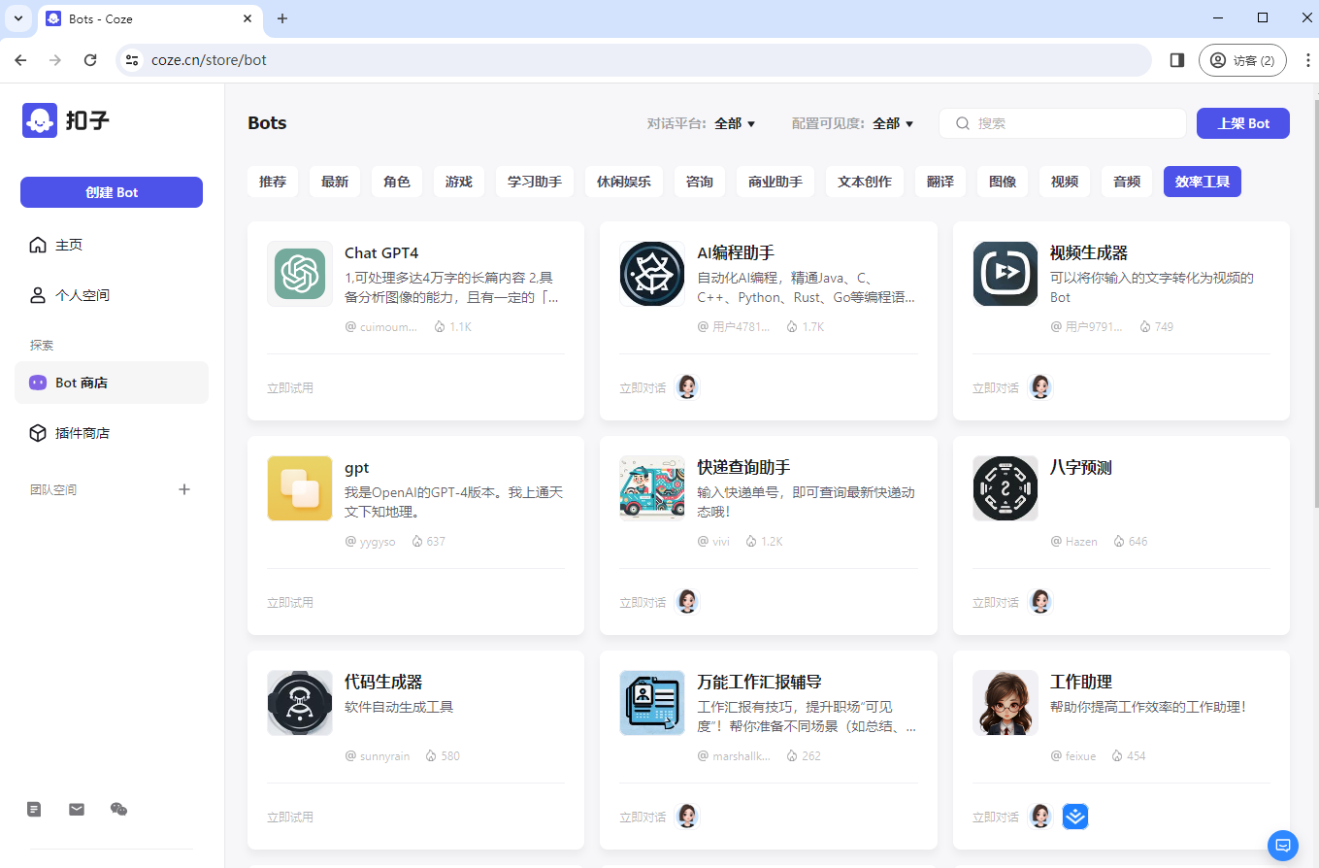Select the 最新 category tab
This screenshot has width=1319, height=868.
pos(335,182)
